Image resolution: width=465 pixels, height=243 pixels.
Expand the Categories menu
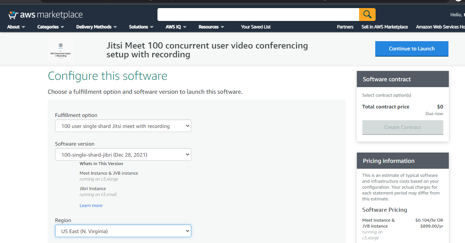[x=51, y=27]
